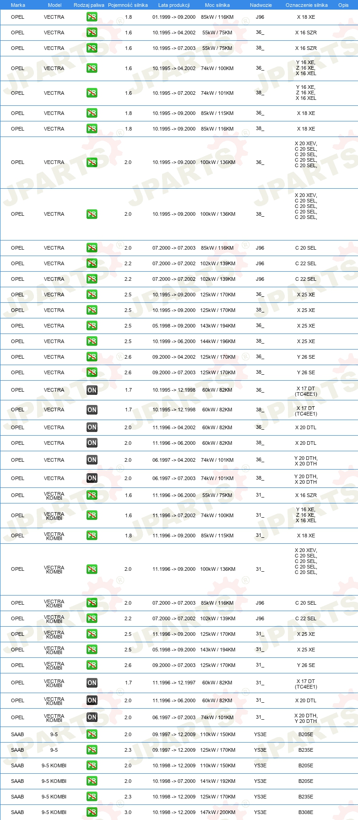Click the Model column header
This screenshot has width=358, height=820.
point(54,5)
